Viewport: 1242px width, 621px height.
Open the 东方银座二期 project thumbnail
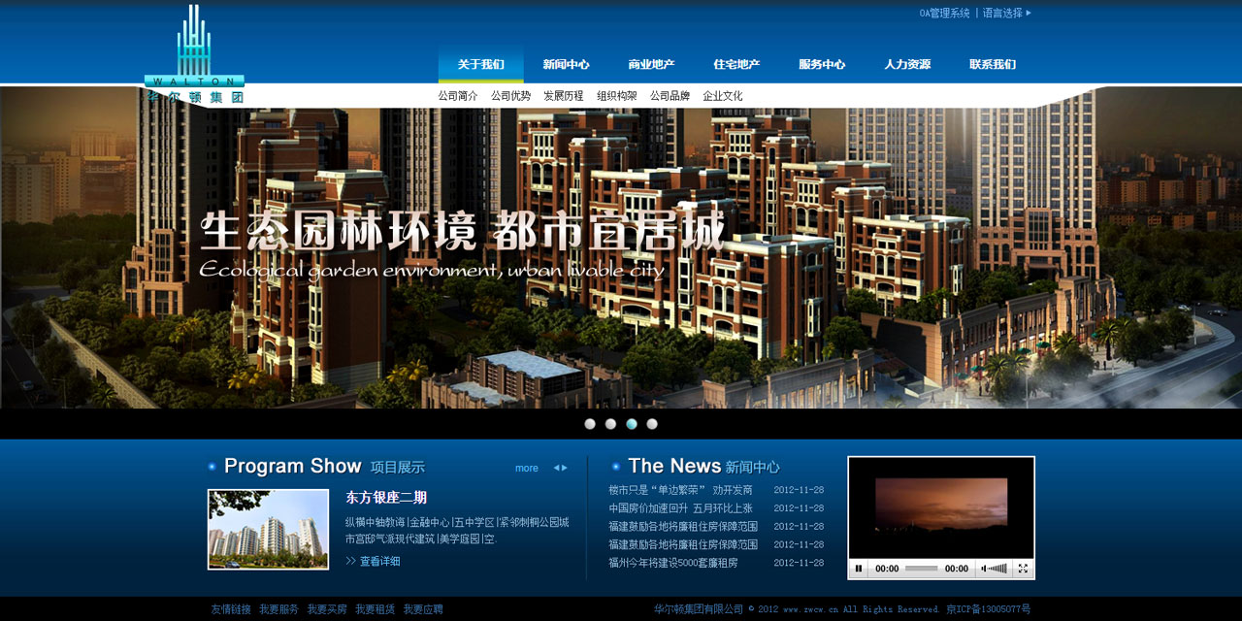coord(268,529)
